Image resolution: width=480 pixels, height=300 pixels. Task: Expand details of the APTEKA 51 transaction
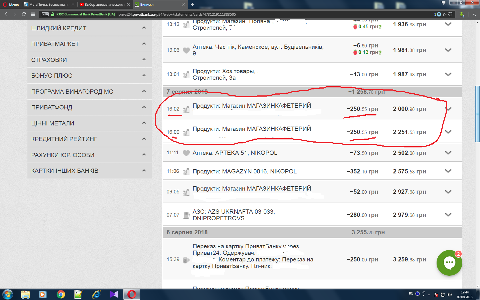coord(448,153)
